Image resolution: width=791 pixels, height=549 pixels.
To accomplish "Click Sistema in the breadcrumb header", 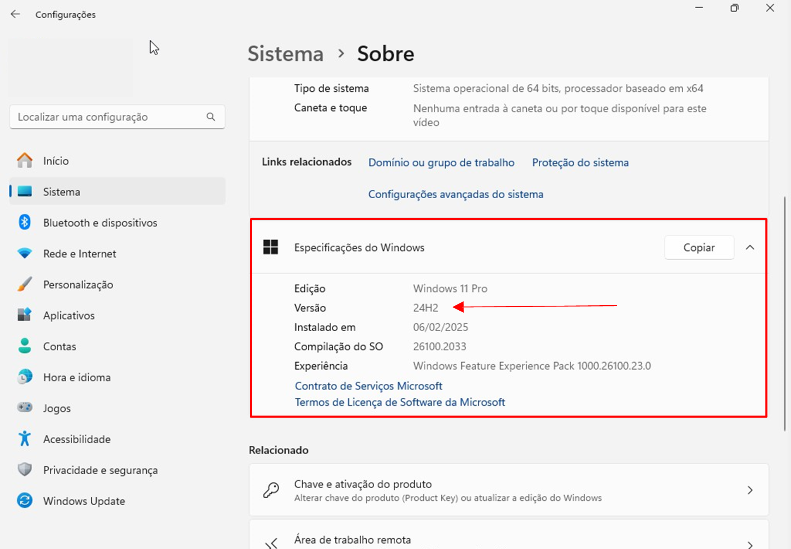I will 285,54.
